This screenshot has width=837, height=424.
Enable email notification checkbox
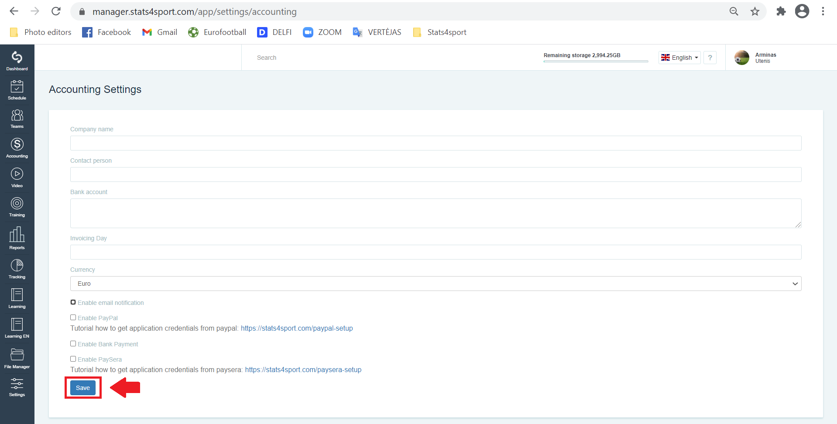(73, 302)
